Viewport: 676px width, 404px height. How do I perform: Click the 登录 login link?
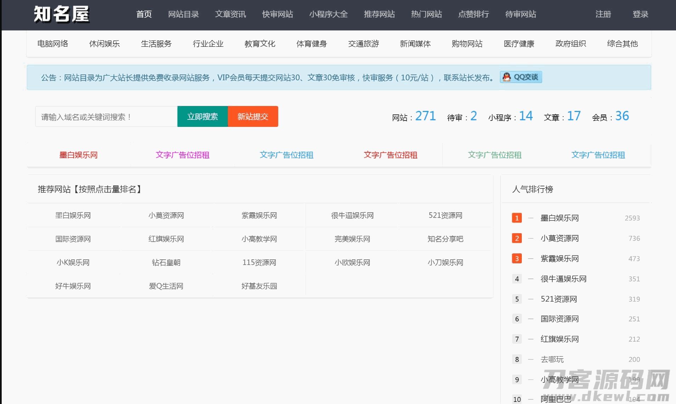640,14
